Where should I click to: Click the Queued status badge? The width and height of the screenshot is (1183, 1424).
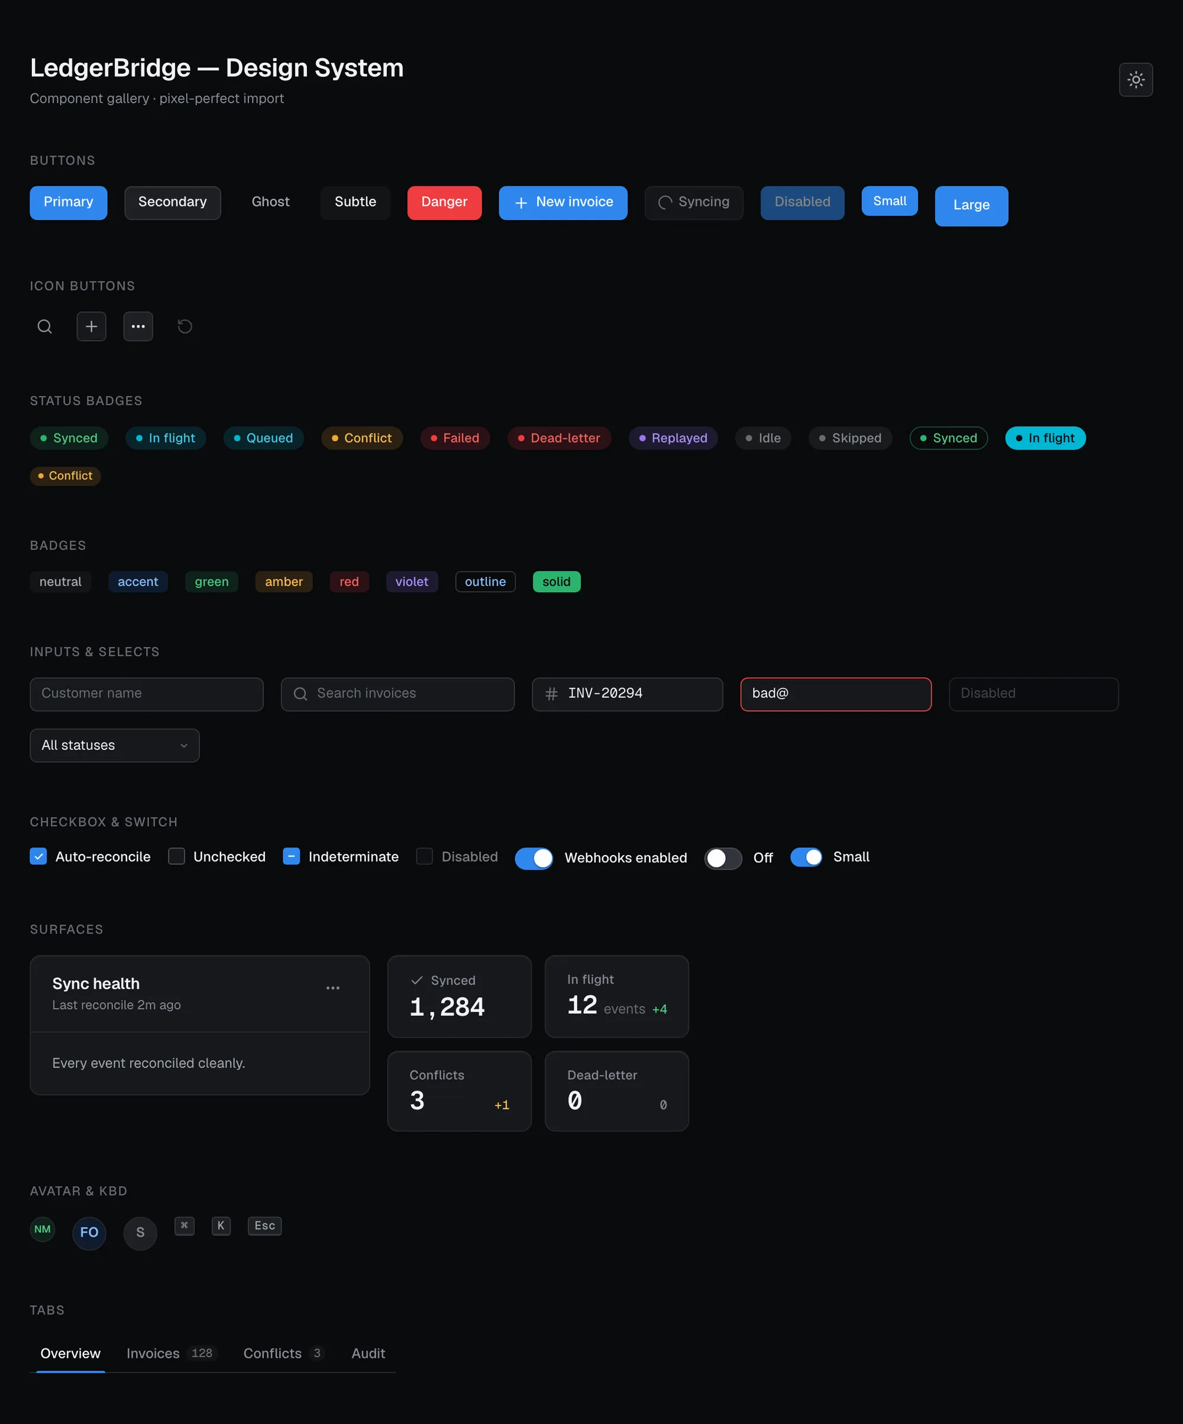[264, 438]
